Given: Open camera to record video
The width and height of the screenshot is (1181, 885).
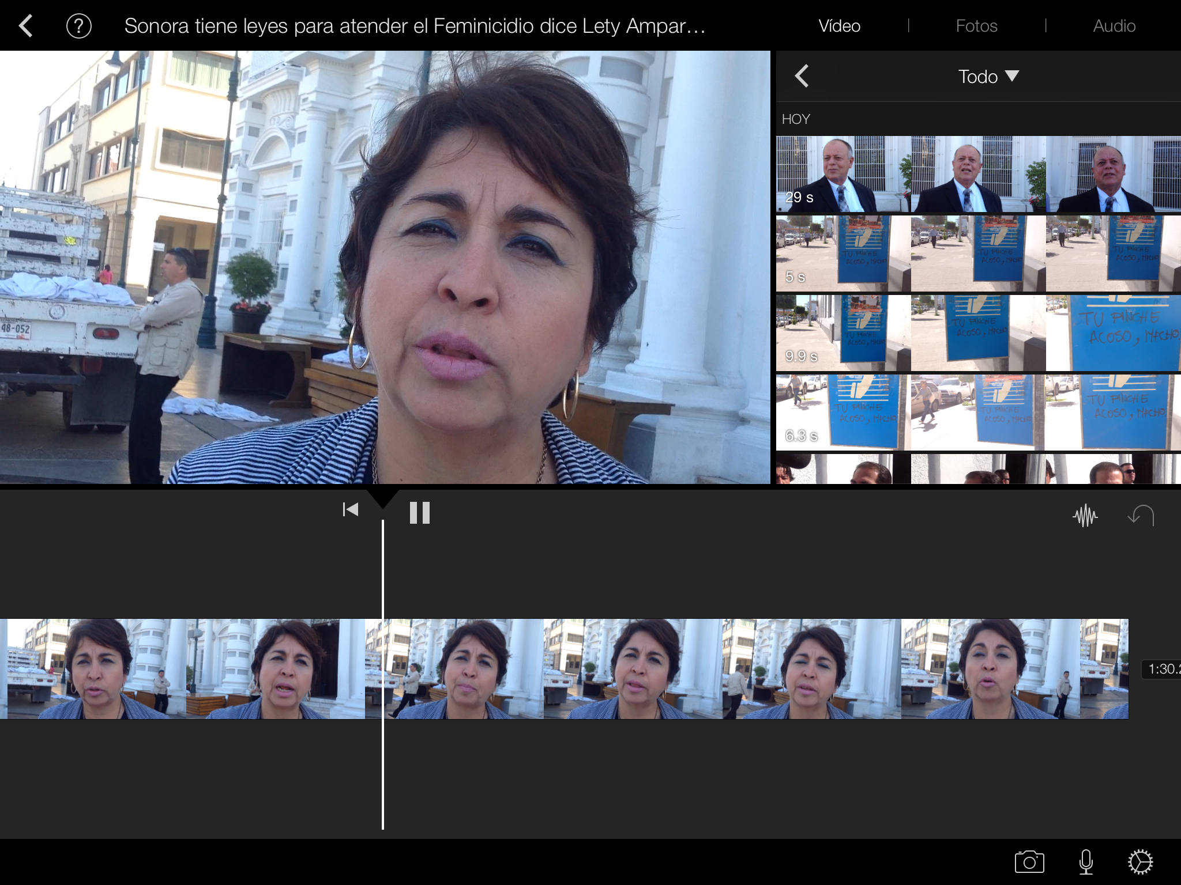Looking at the screenshot, I should (x=1029, y=862).
